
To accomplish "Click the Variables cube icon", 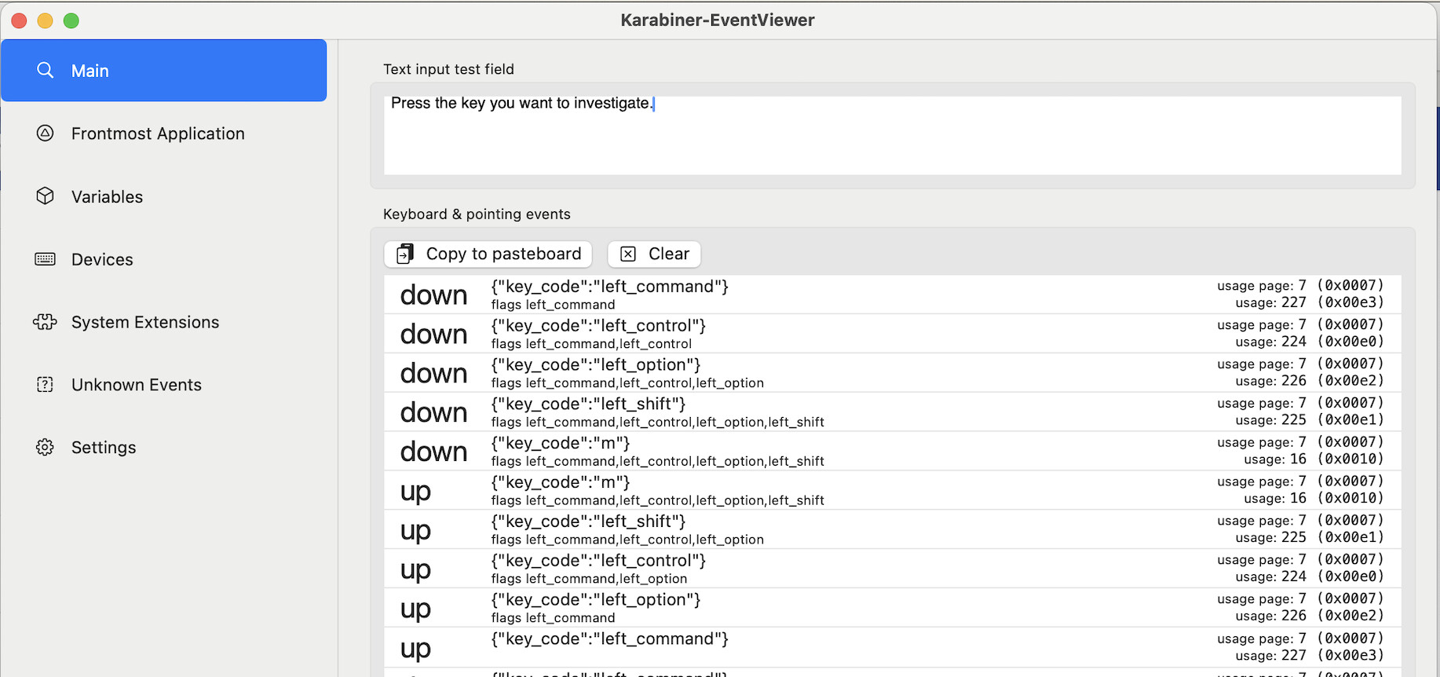I will pyautogui.click(x=46, y=196).
